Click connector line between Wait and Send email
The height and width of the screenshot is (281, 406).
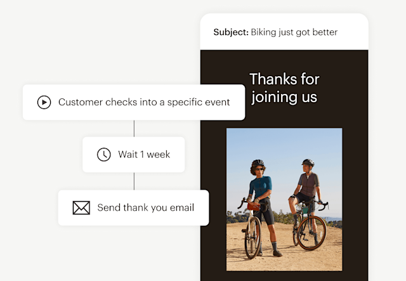(x=134, y=181)
